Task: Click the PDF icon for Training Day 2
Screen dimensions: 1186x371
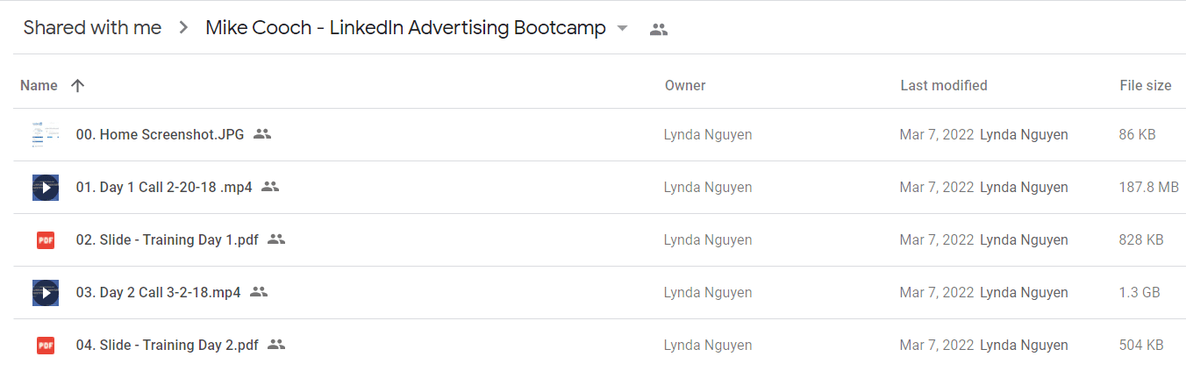Action: [x=46, y=346]
